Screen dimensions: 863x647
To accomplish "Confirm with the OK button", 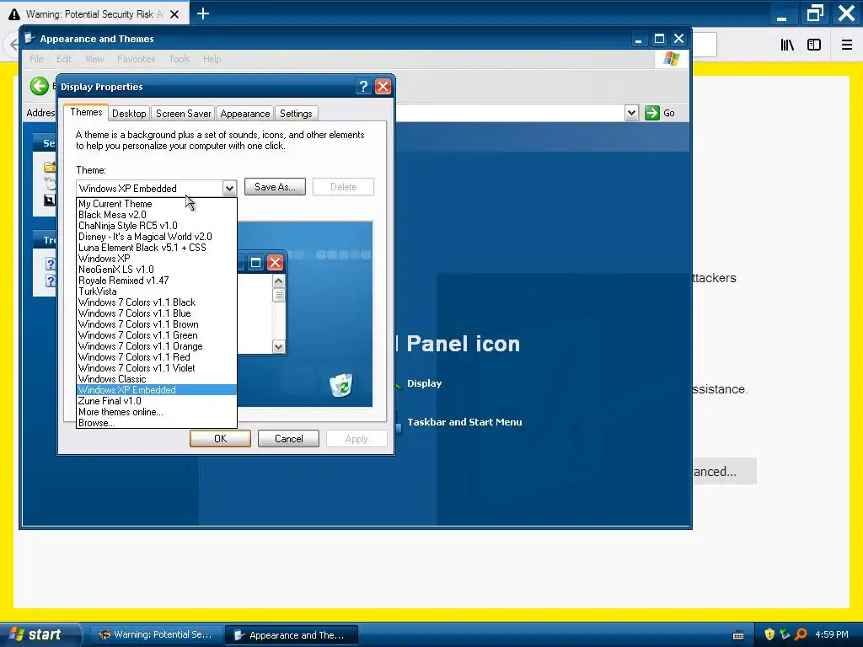I will [x=220, y=438].
